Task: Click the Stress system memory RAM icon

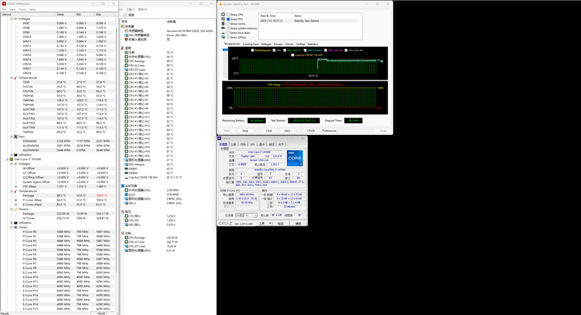Action: [x=223, y=28]
